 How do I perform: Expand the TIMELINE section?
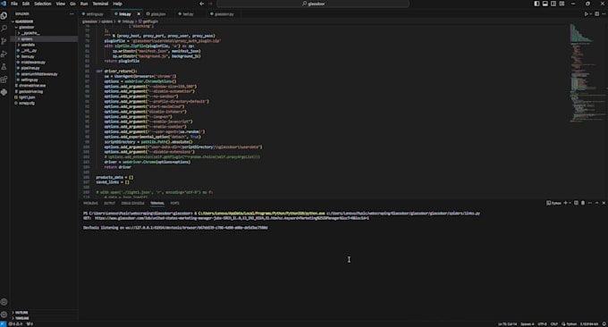44,318
